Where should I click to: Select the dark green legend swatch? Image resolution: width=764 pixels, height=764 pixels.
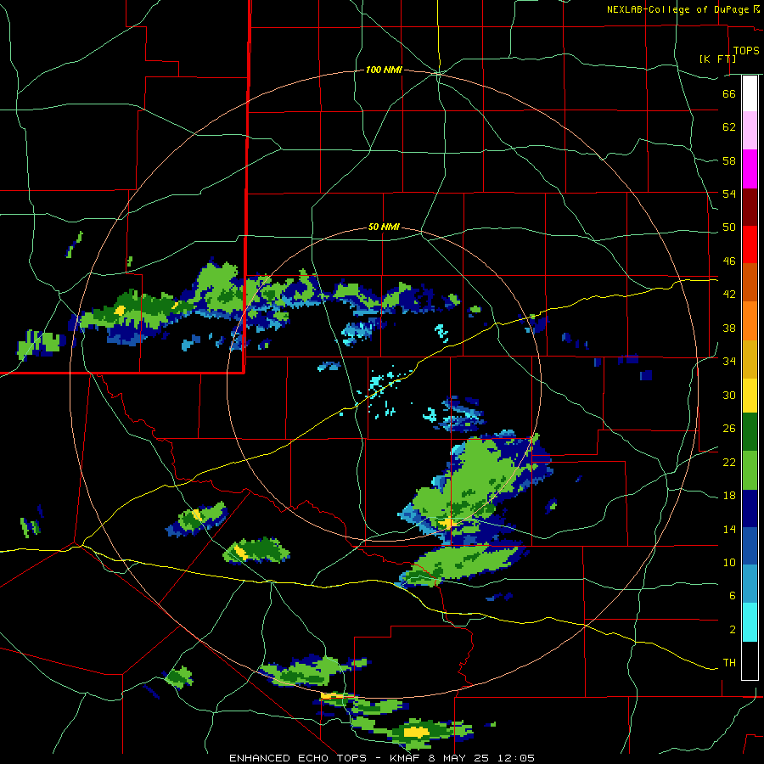(750, 432)
